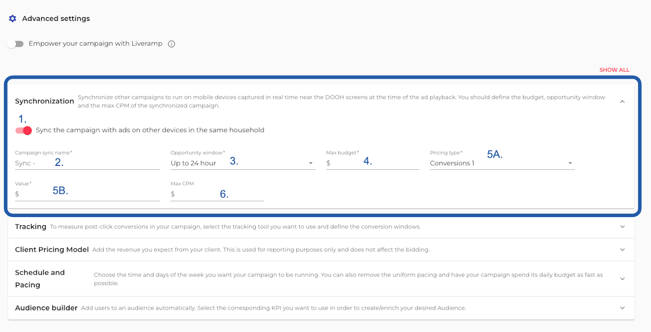
Task: Expand the Tracking section chevron
Action: [622, 227]
